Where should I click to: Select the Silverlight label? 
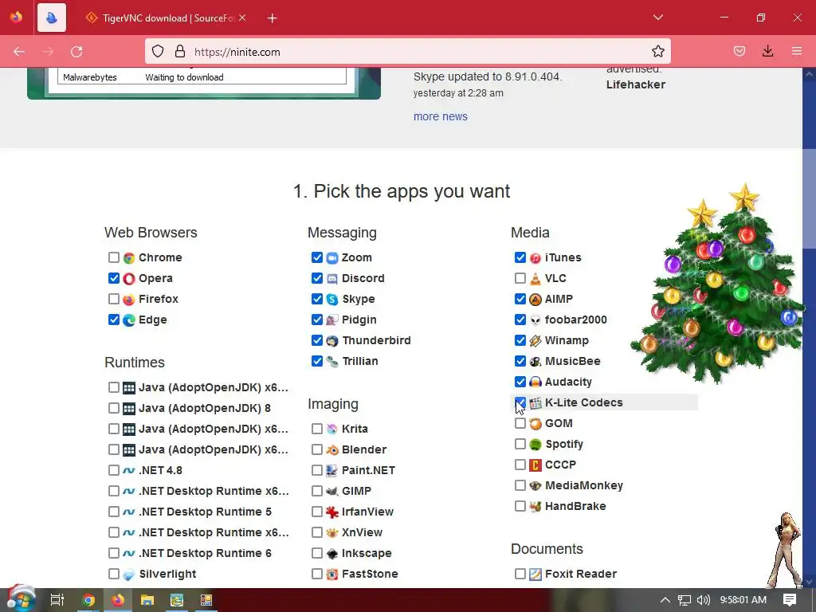coord(167,574)
